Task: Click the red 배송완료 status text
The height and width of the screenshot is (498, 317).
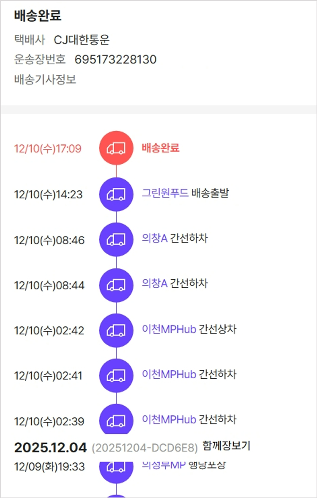Action: [x=161, y=148]
